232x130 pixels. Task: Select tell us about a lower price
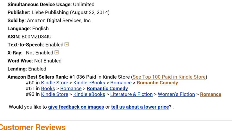pos(140,107)
